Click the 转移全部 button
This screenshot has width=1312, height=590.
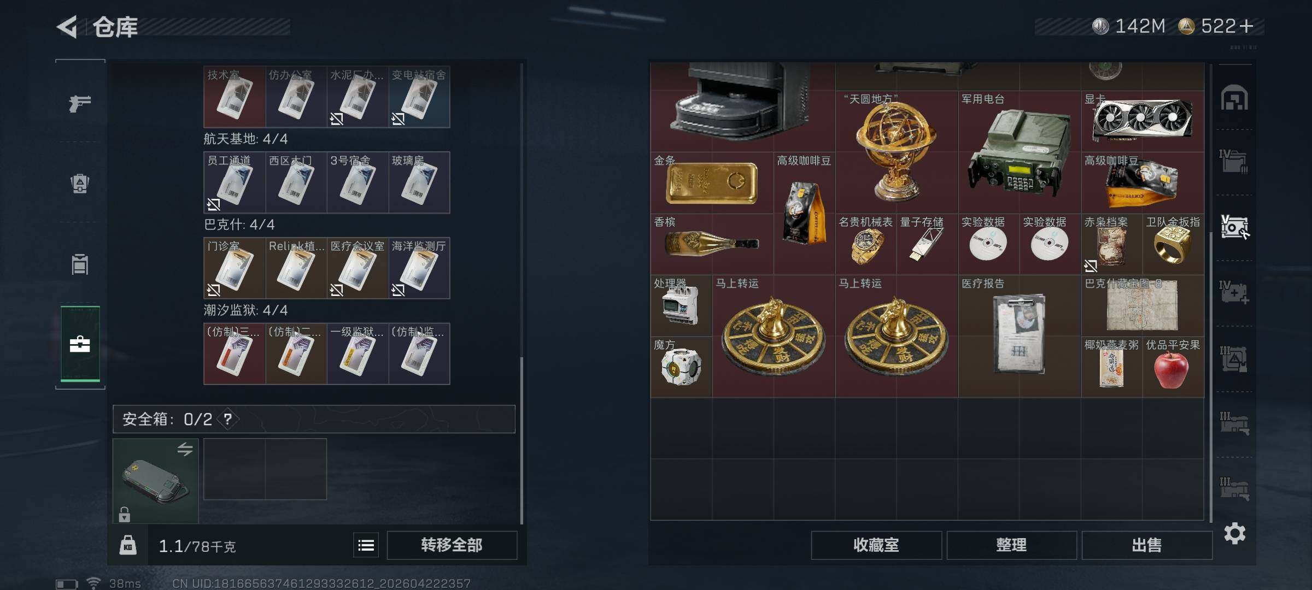pyautogui.click(x=452, y=545)
